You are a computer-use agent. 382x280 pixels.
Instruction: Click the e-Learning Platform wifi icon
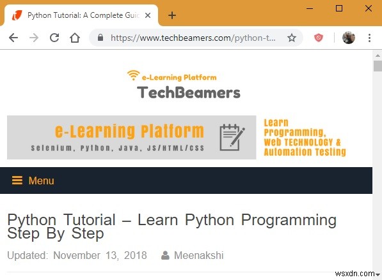click(133, 75)
